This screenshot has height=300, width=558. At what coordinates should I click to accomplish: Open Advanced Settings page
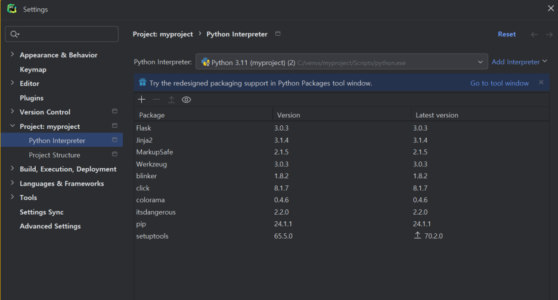point(50,226)
